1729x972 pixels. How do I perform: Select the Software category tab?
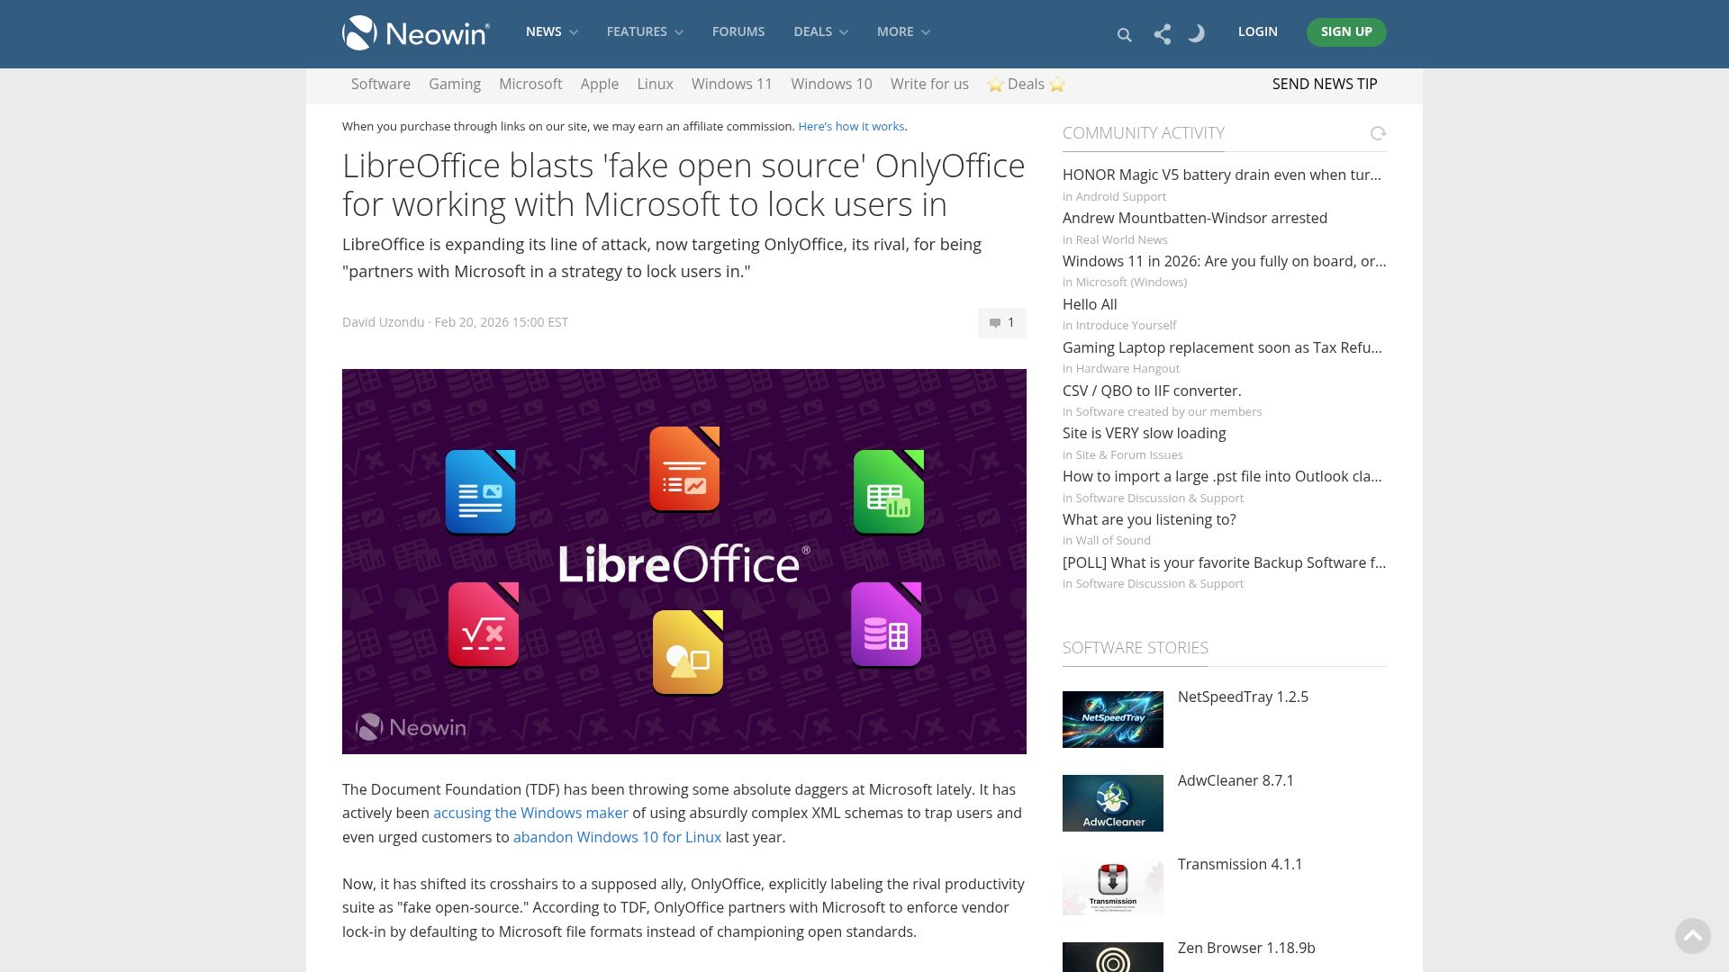381,84
